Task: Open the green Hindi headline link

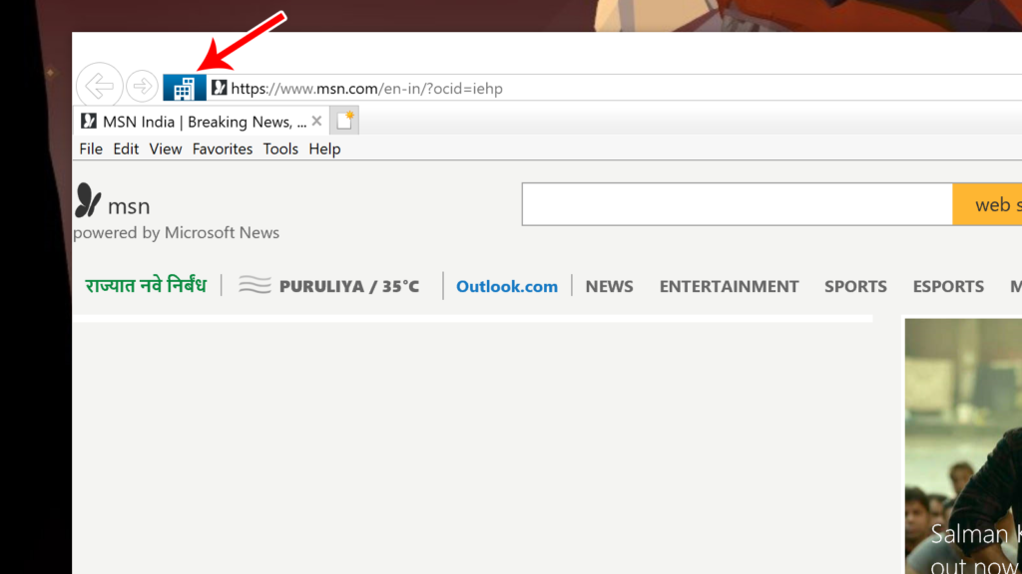Action: (x=146, y=286)
